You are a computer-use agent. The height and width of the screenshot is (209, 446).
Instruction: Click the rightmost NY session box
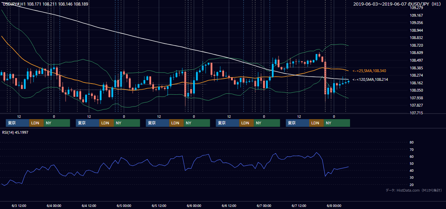337,123
